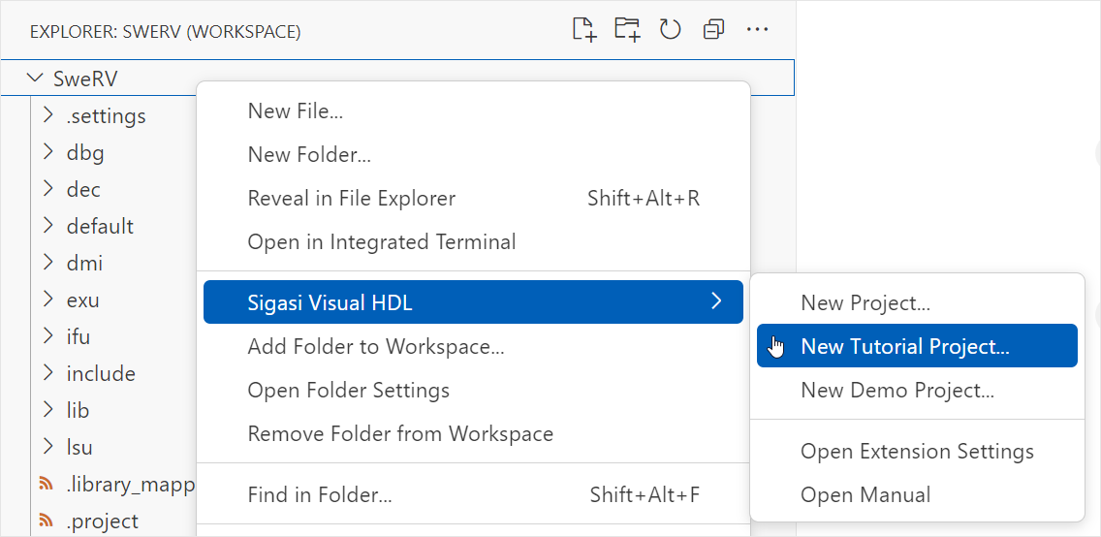The height and width of the screenshot is (537, 1101).
Task: Click the orange icon beside .library_mapping file
Action: click(46, 484)
